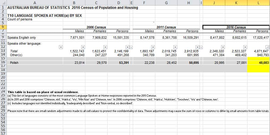Open filter arrow above 2016 Males total
This screenshot has width=270, height=135.
coord(223,47)
